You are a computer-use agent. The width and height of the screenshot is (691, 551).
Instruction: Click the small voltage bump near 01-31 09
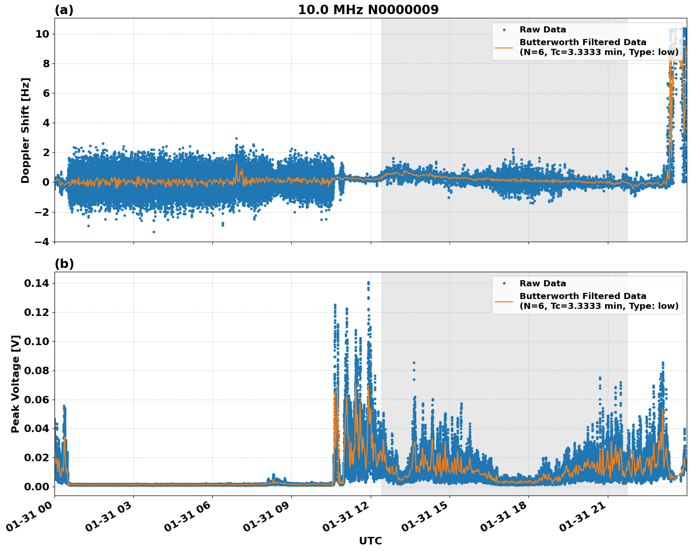(x=274, y=475)
